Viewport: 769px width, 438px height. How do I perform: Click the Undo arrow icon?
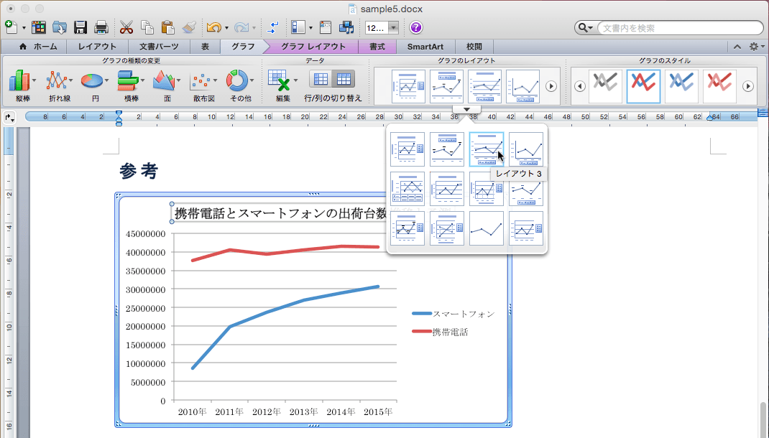[214, 27]
